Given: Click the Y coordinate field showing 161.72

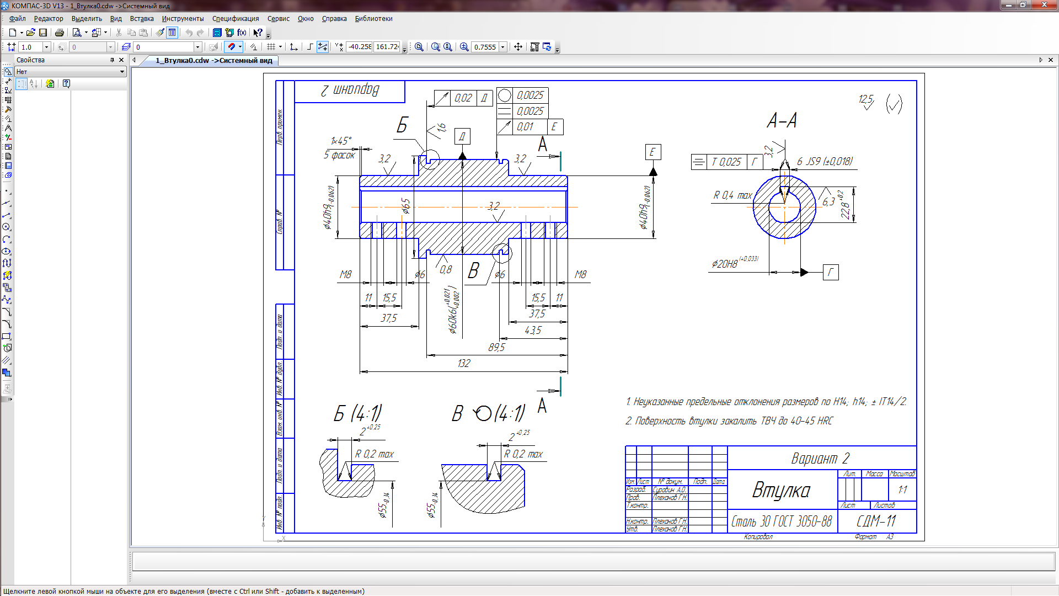Looking at the screenshot, I should tap(387, 47).
